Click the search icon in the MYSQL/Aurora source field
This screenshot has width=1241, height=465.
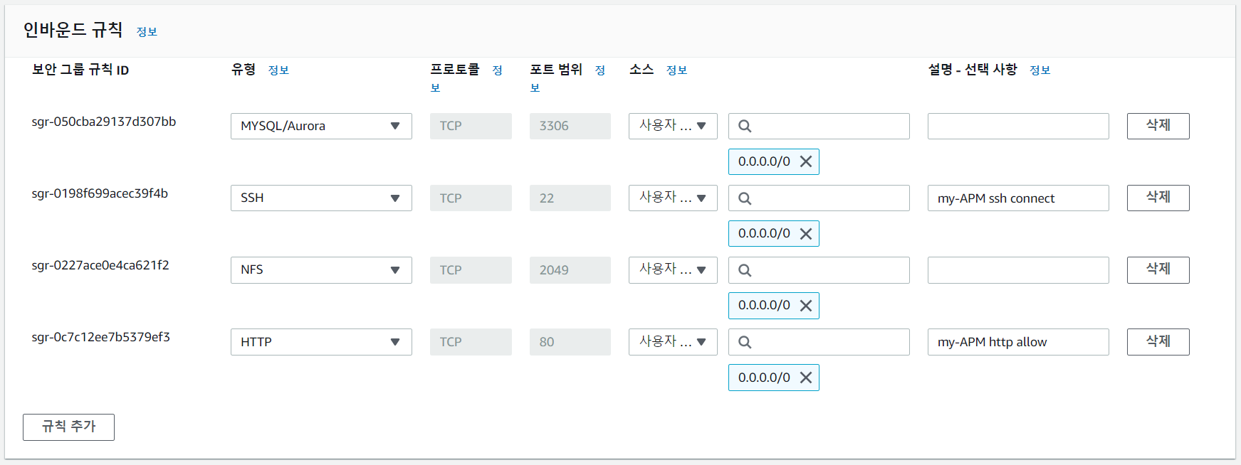coord(745,126)
